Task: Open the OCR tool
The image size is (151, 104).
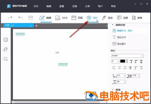Action: click(61, 18)
